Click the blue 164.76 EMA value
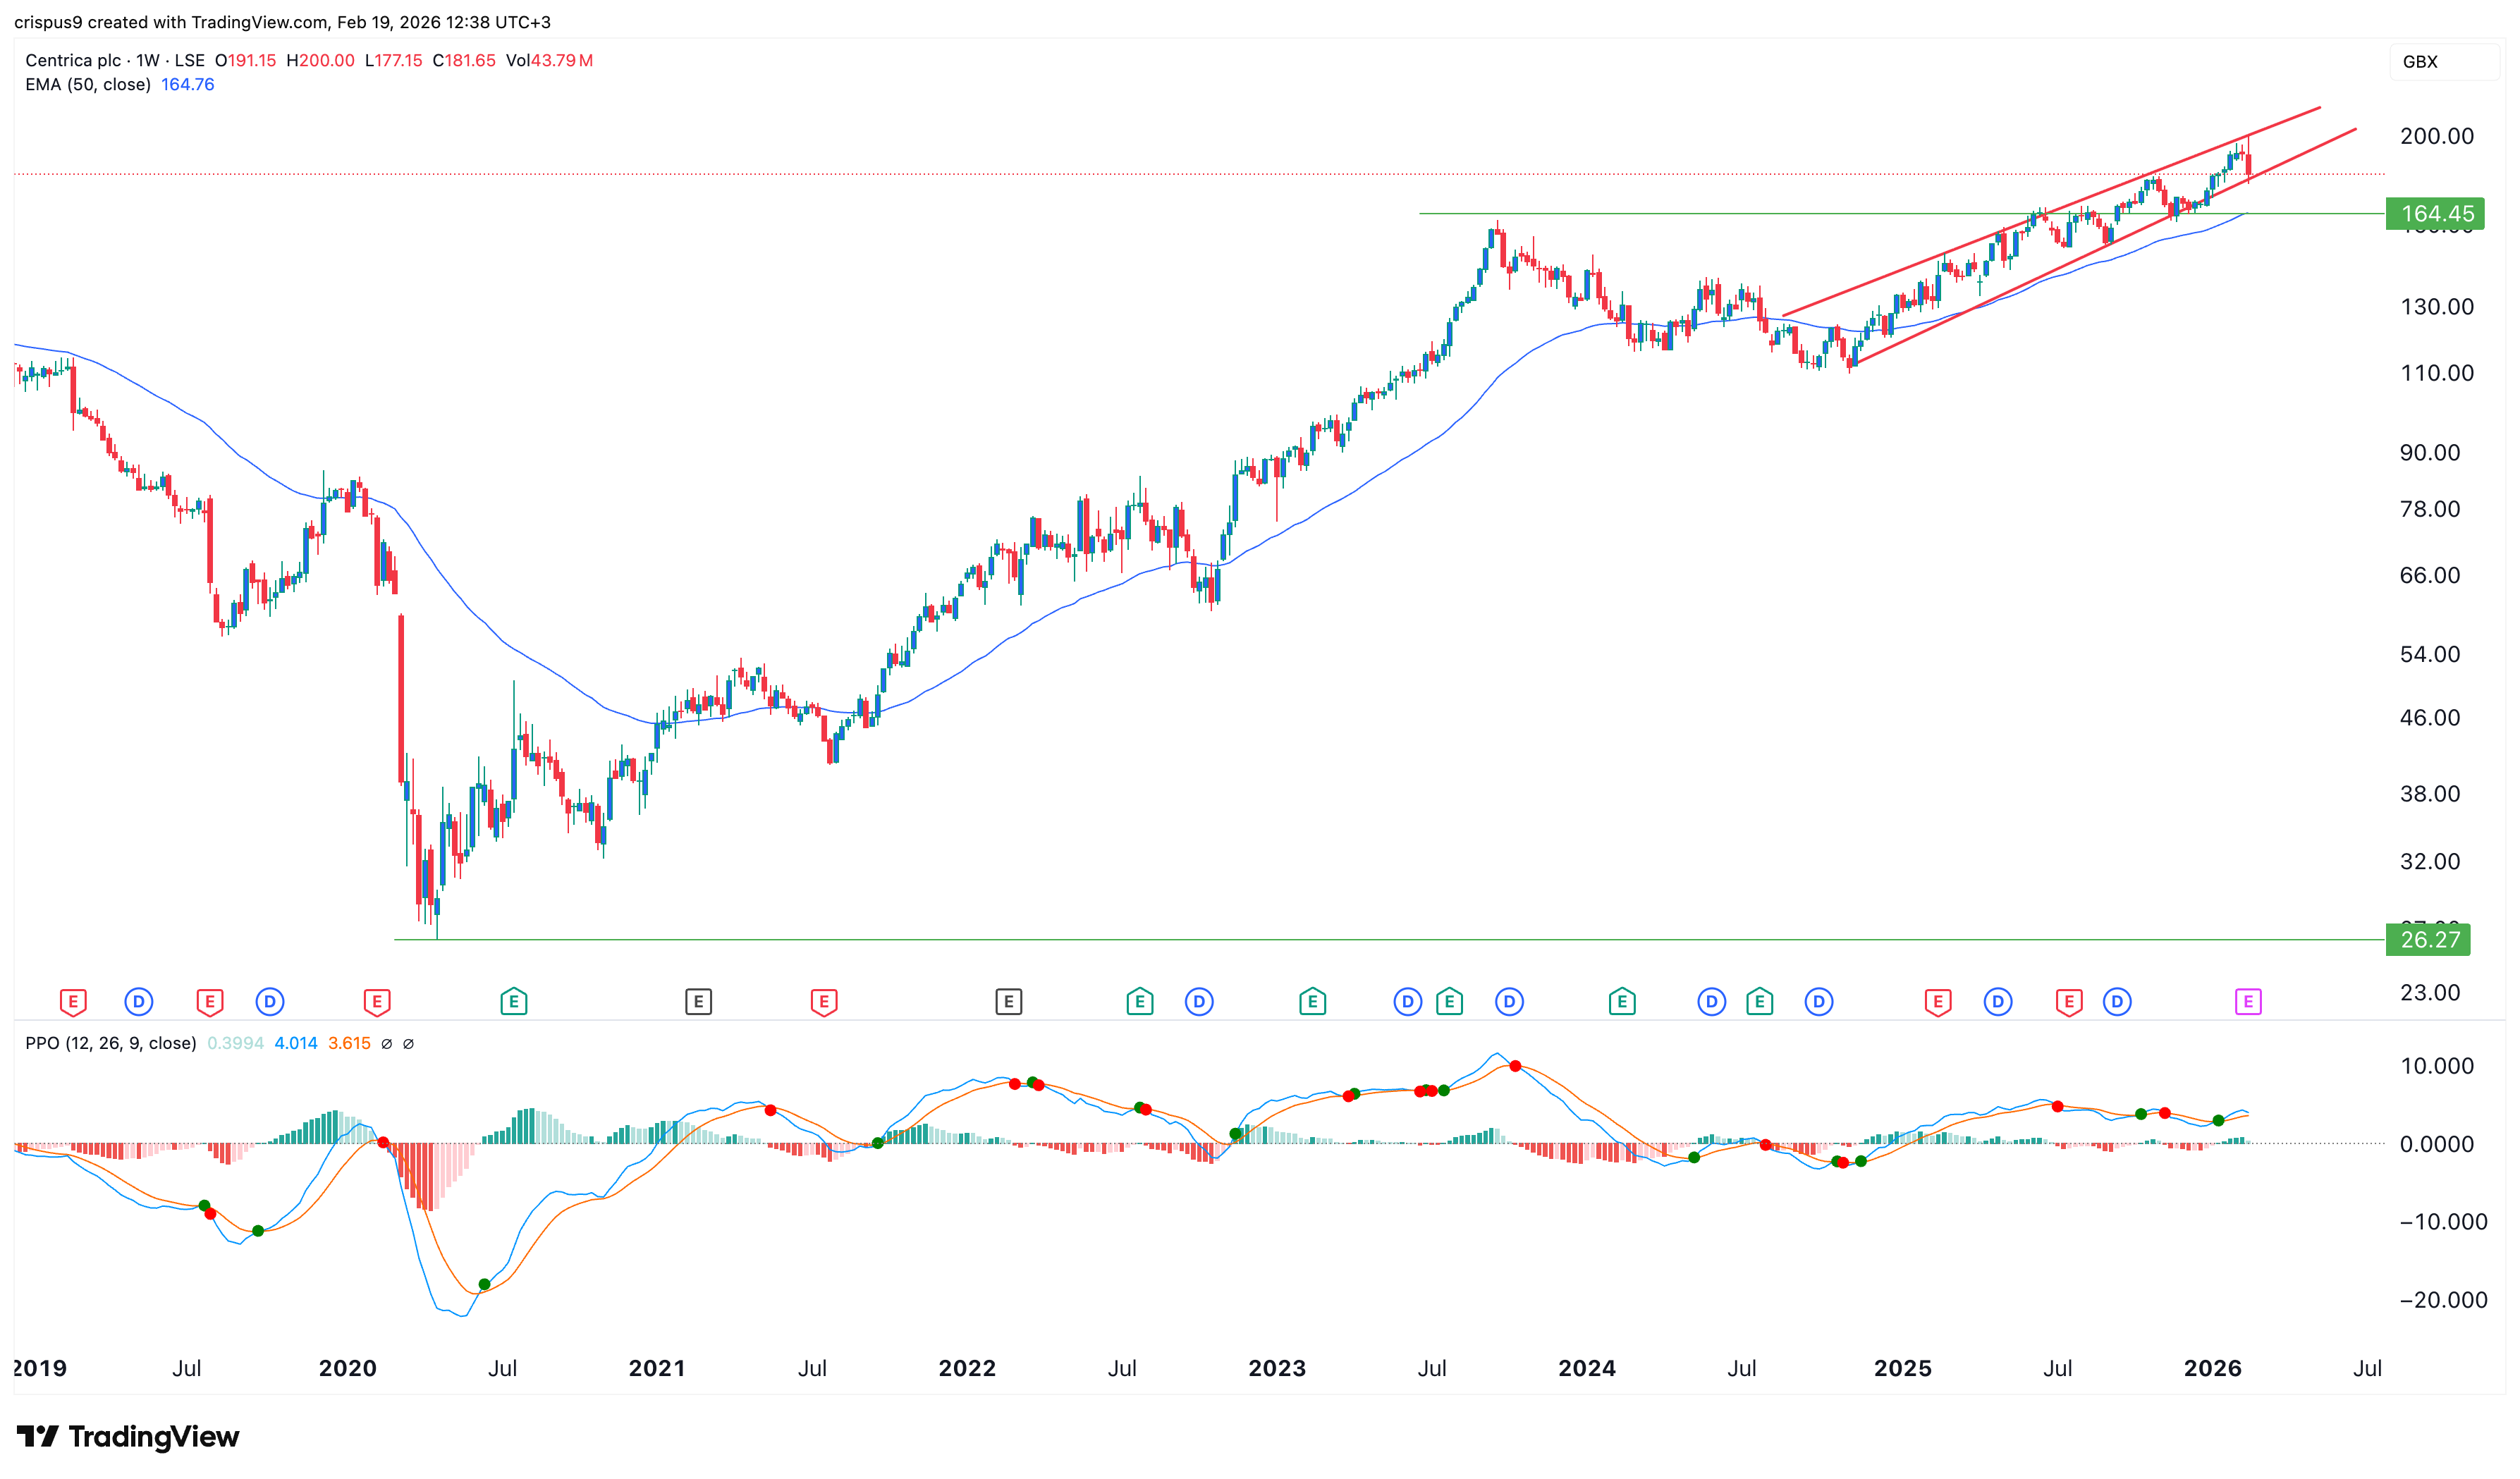Screen dimensions: 2520x1479 [188, 85]
